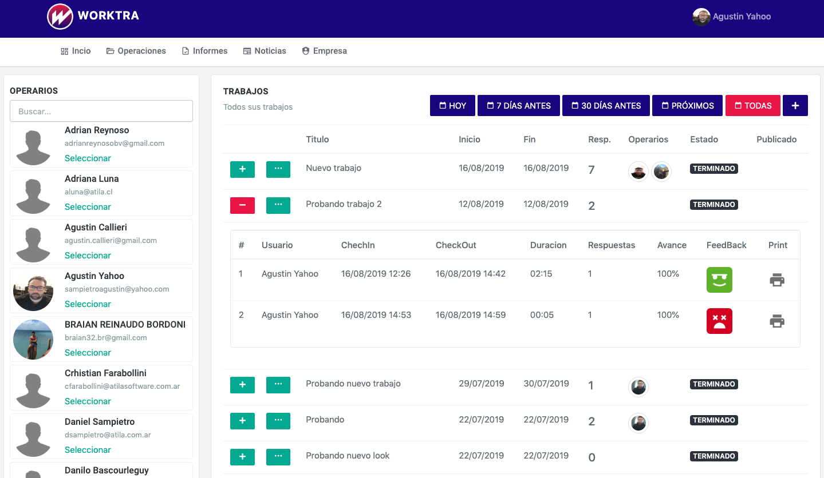Viewport: 824px width, 478px height.
Task: Show PRÓXIMOS trabajos
Action: (688, 106)
